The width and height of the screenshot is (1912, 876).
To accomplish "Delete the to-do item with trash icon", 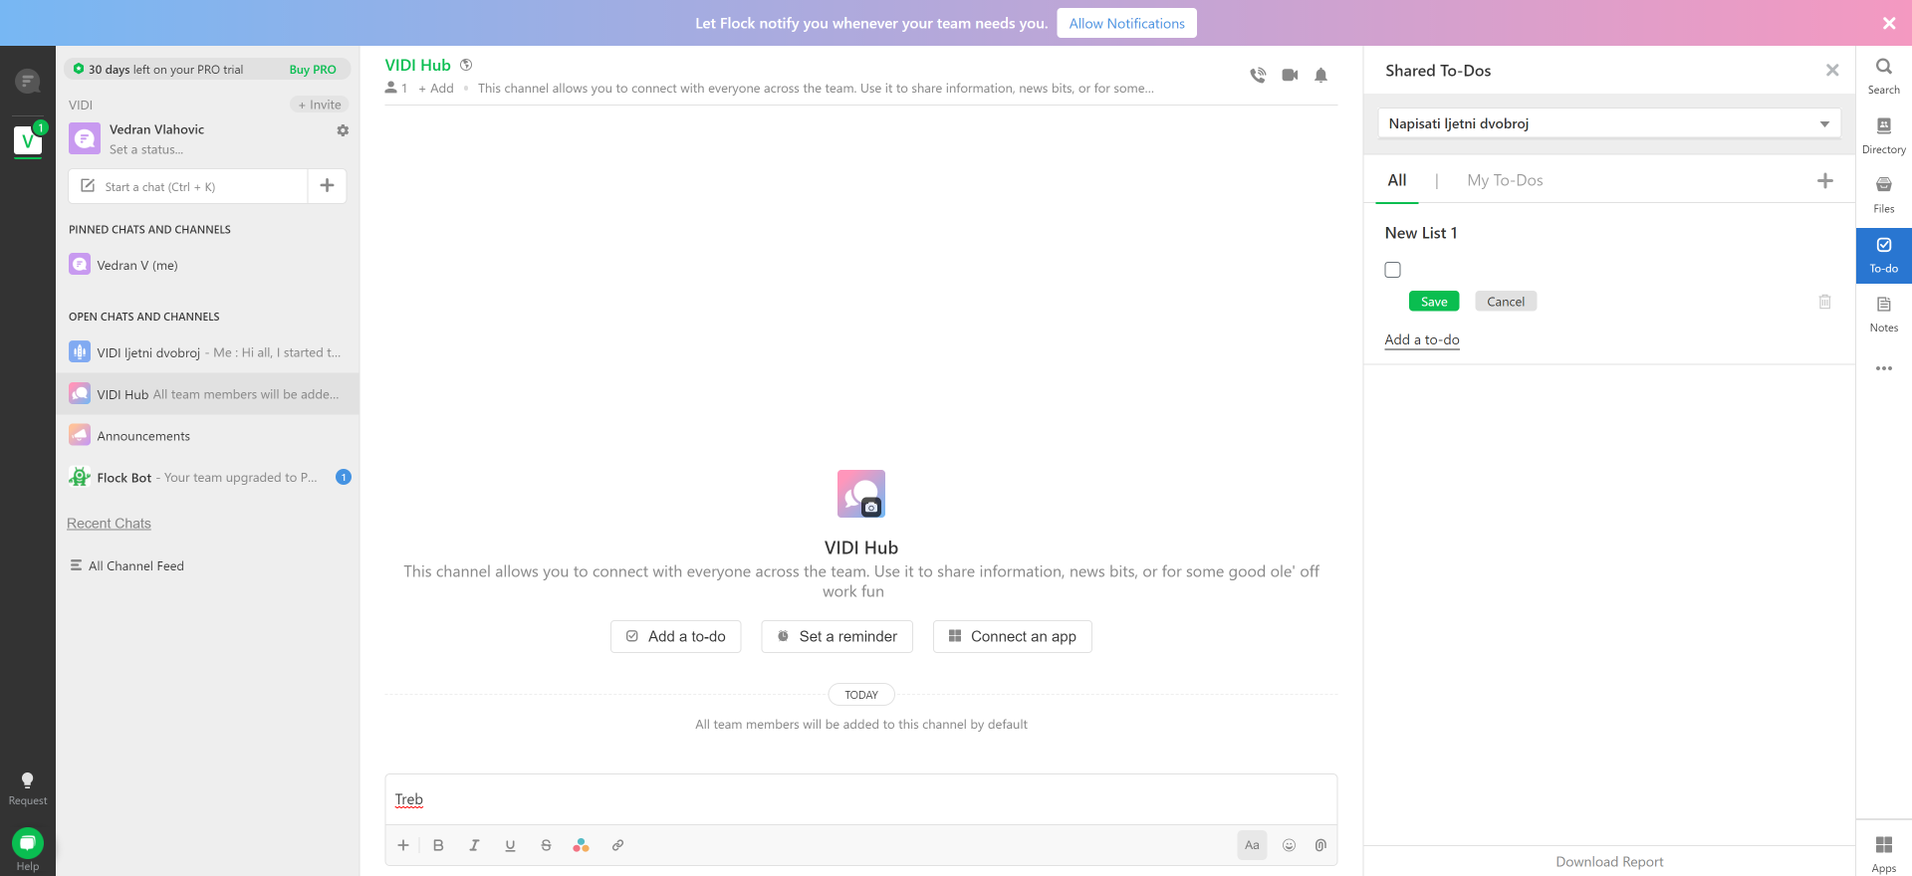I will [1824, 302].
